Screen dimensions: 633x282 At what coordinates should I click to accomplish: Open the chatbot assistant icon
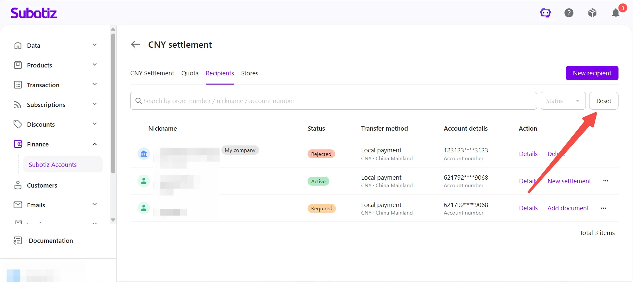546,13
